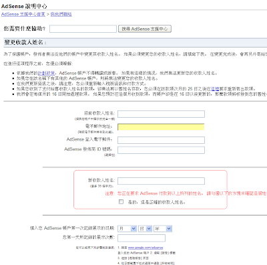The image size is (267, 265).
Task: Check the 是的，這是正確的收款人姓名 checkbox
Action: coord(121,201)
